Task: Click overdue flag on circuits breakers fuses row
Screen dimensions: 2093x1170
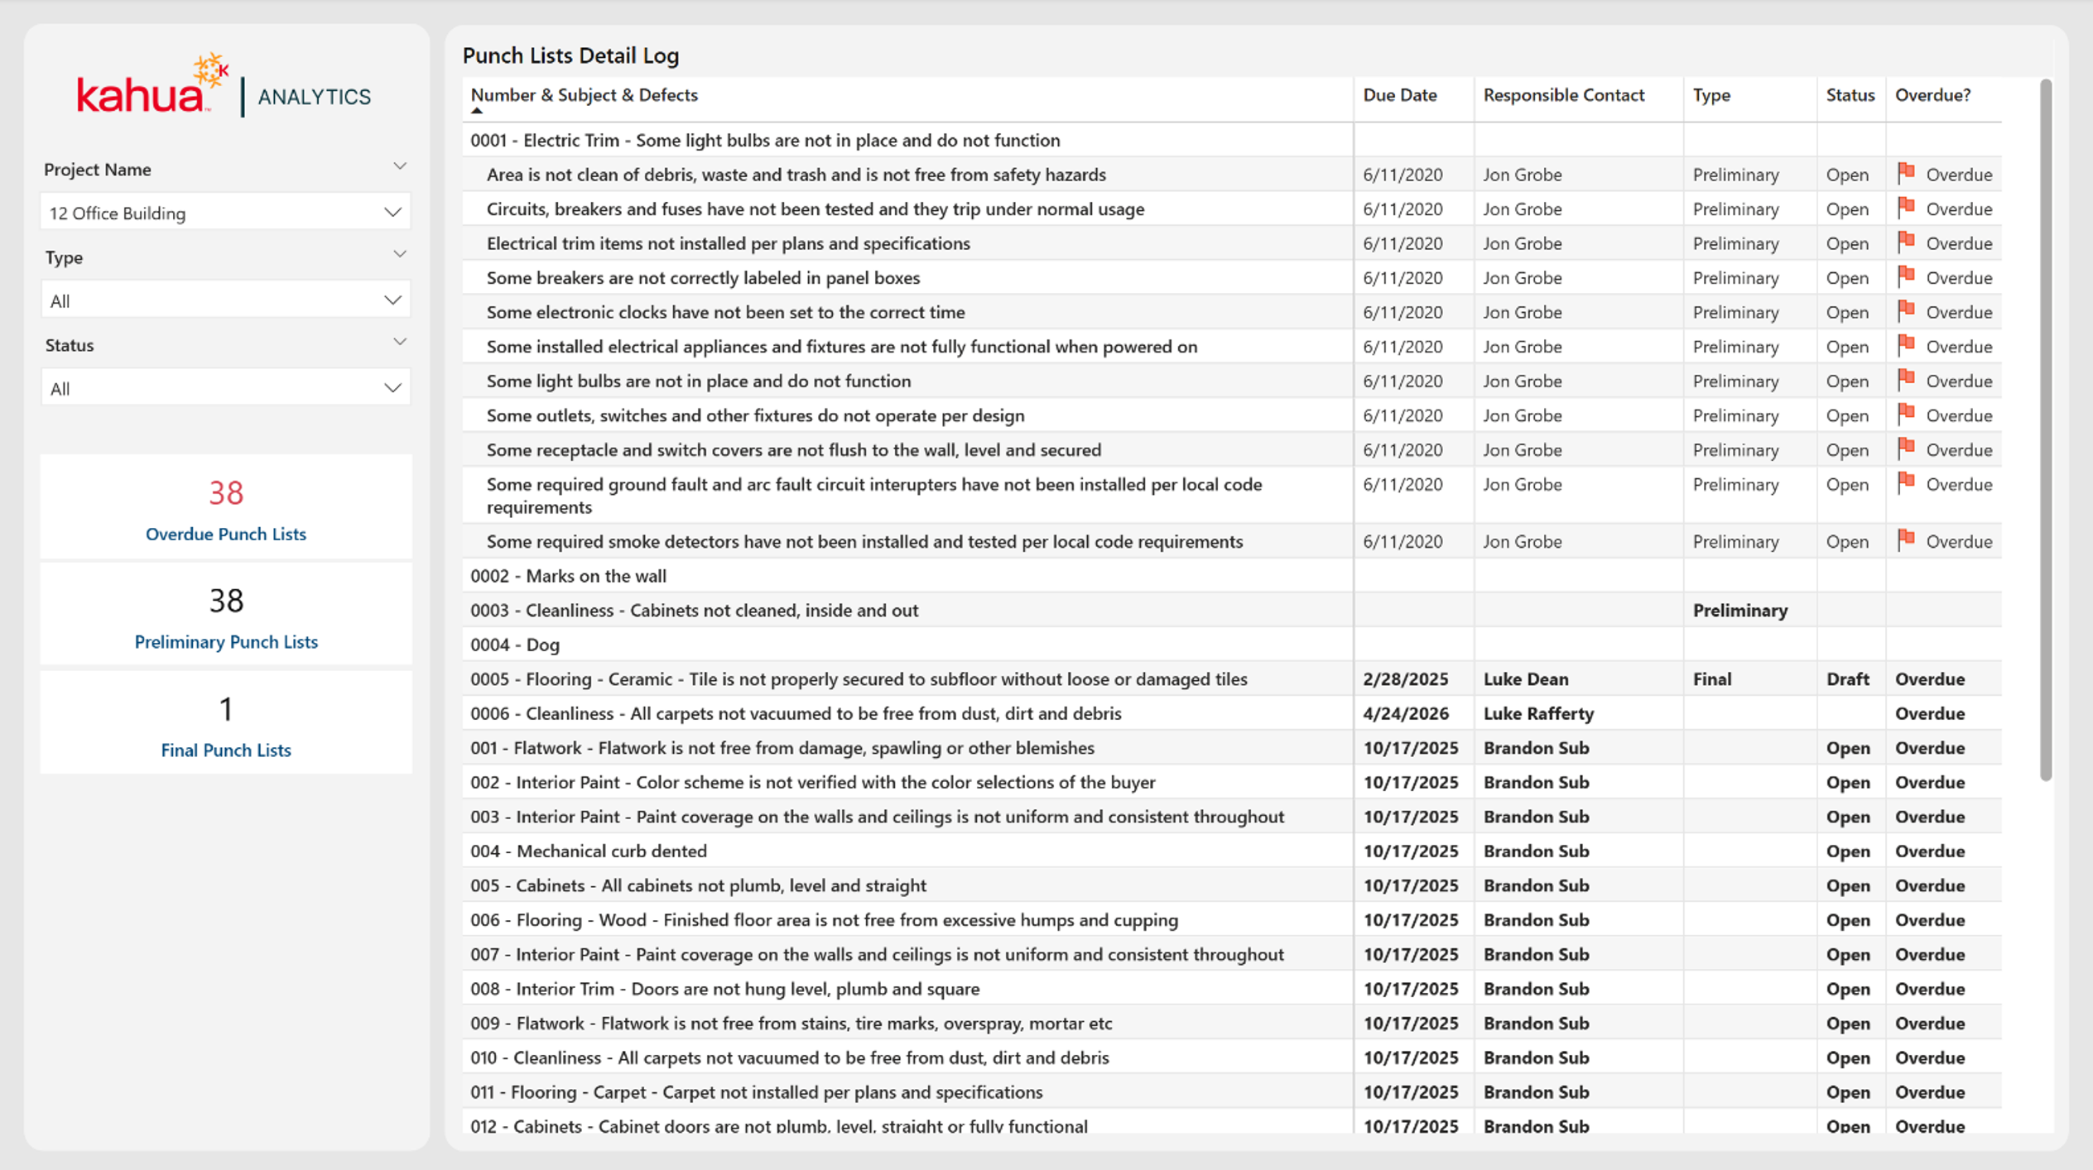Action: pyautogui.click(x=1906, y=208)
